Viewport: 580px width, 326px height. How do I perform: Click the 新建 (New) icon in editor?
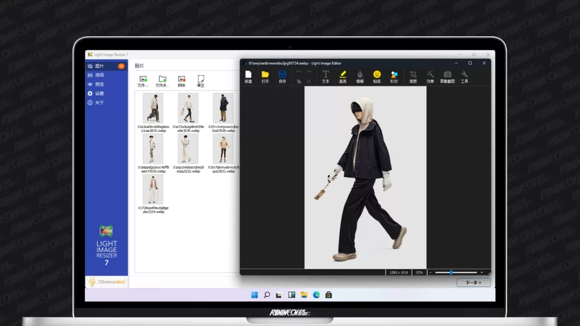click(x=248, y=76)
